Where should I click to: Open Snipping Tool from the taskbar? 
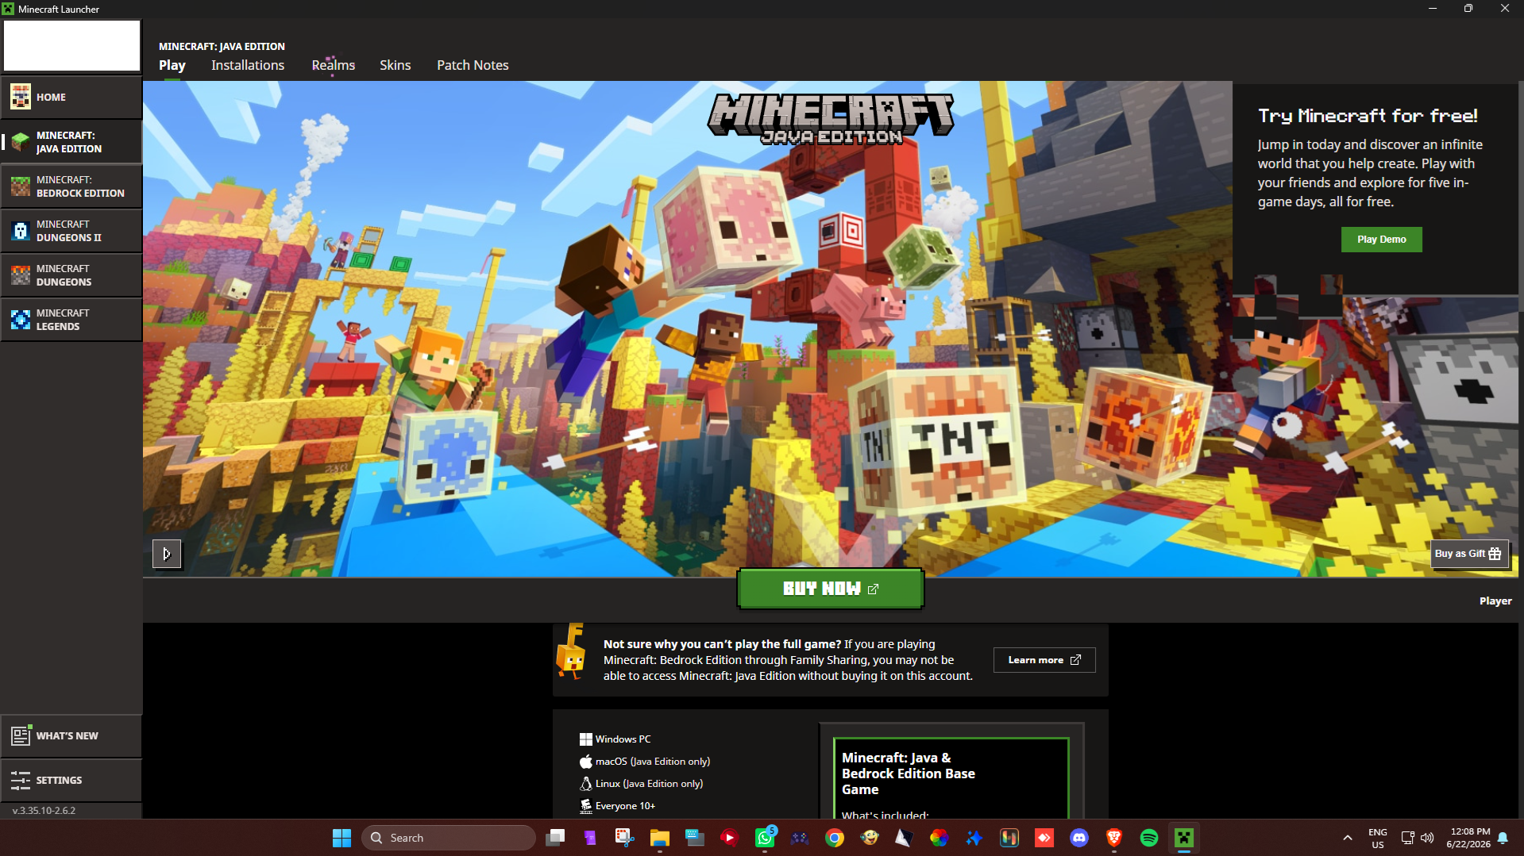625,838
